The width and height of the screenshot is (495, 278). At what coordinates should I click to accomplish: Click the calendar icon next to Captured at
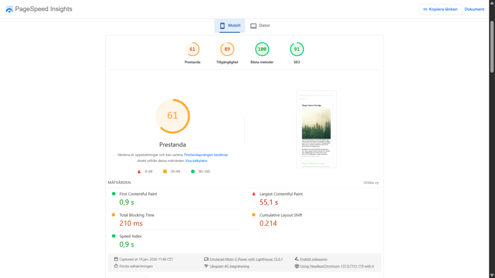coord(116,259)
